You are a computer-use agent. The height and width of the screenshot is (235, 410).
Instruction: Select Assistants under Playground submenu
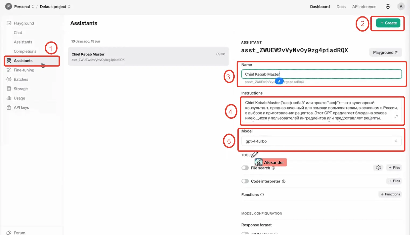point(23,42)
